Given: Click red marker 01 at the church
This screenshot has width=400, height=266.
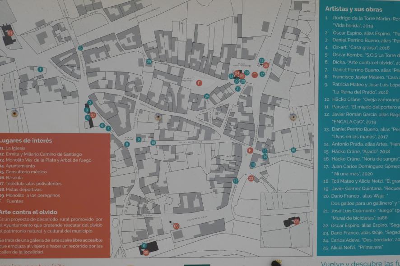Looking at the screenshot, I should click(10, 33).
